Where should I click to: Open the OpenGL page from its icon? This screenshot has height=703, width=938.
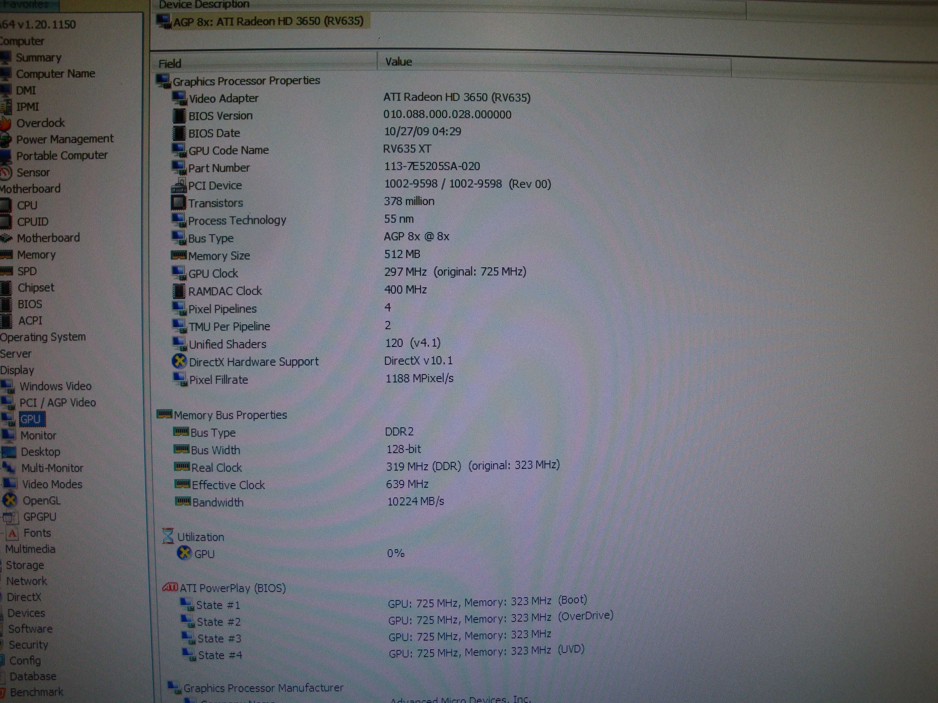click(10, 501)
